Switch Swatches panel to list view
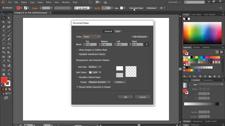Viewport: 225px width, 126px height. [x=217, y=52]
